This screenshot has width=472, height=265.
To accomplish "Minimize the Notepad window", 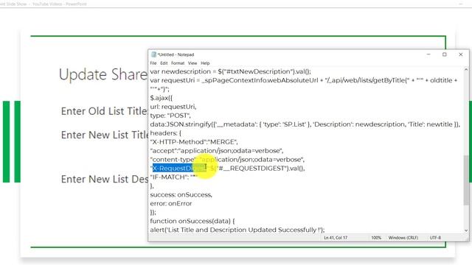I will (x=428, y=54).
